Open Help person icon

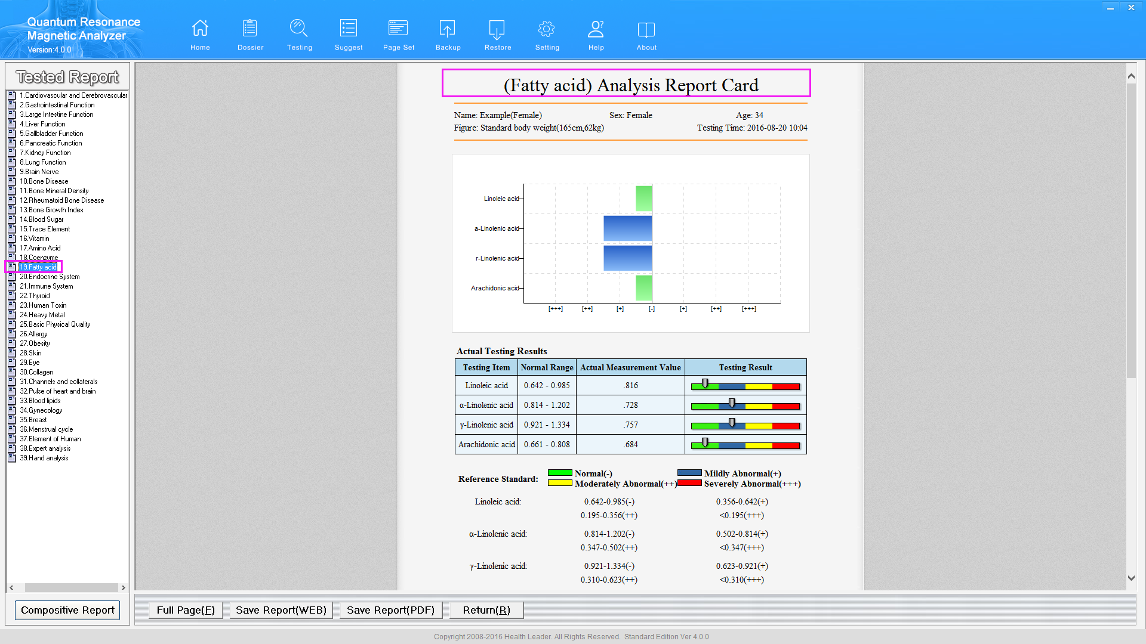[596, 29]
